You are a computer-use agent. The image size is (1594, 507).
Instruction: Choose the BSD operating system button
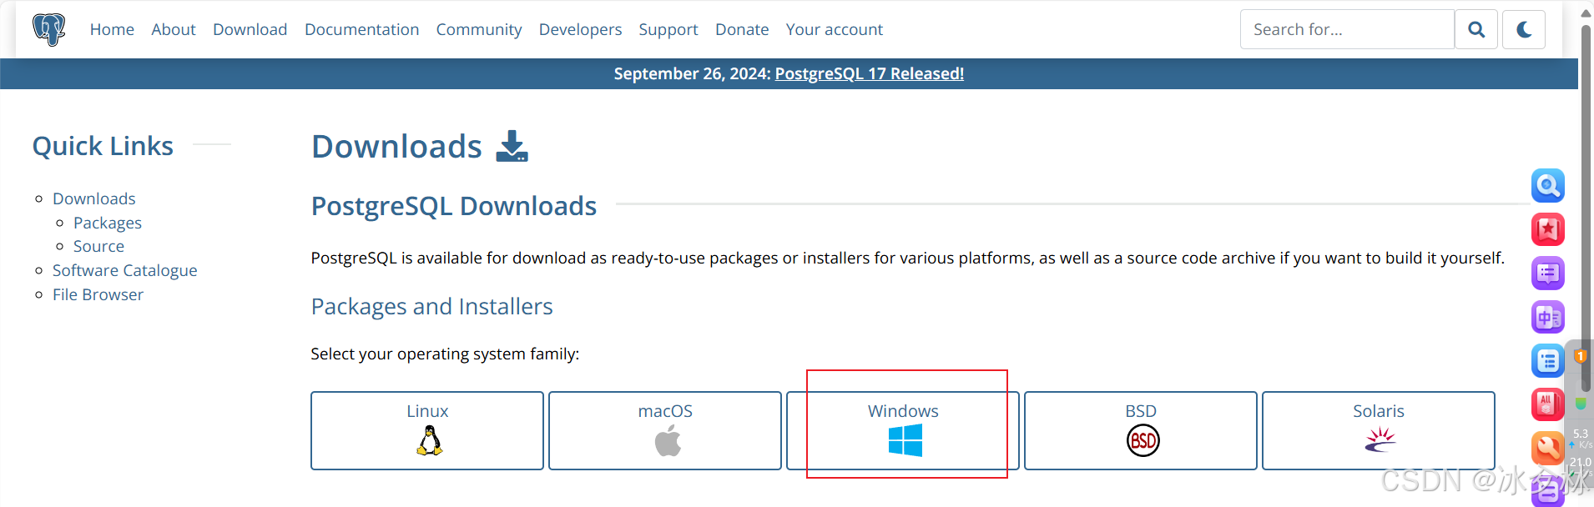[1141, 431]
